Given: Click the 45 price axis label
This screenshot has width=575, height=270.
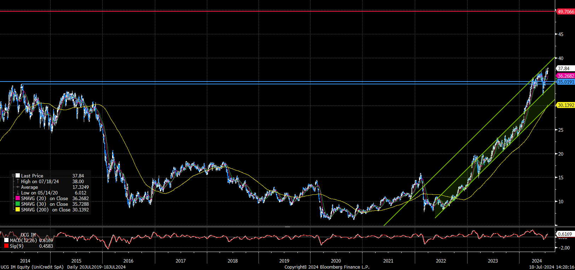Looking at the screenshot, I should click(x=561, y=34).
